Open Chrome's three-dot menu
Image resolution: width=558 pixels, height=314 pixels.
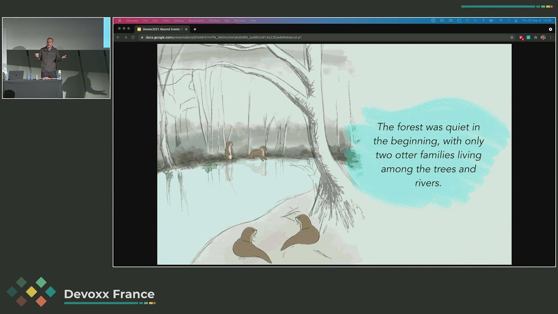(x=551, y=38)
